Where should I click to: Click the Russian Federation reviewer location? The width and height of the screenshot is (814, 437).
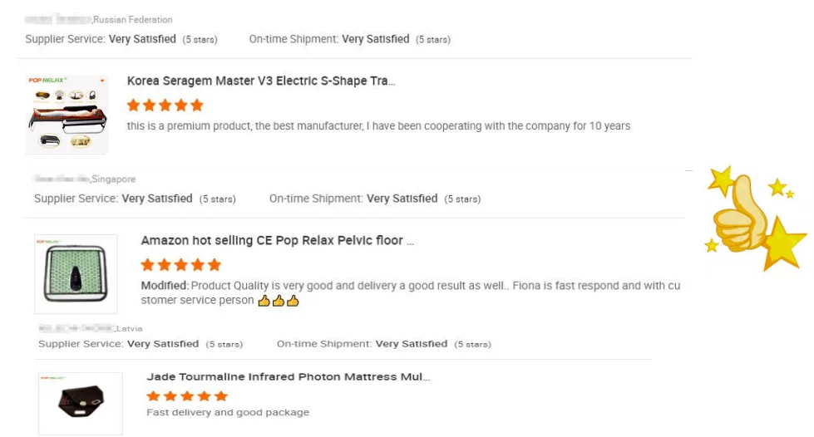click(x=133, y=19)
